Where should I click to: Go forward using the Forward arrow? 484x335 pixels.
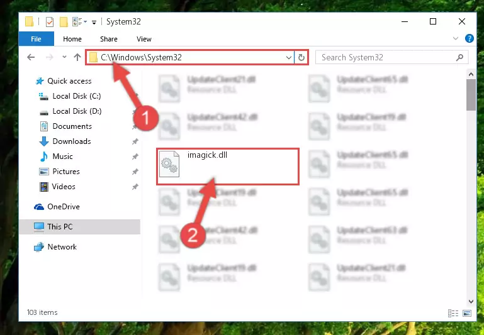(49, 57)
